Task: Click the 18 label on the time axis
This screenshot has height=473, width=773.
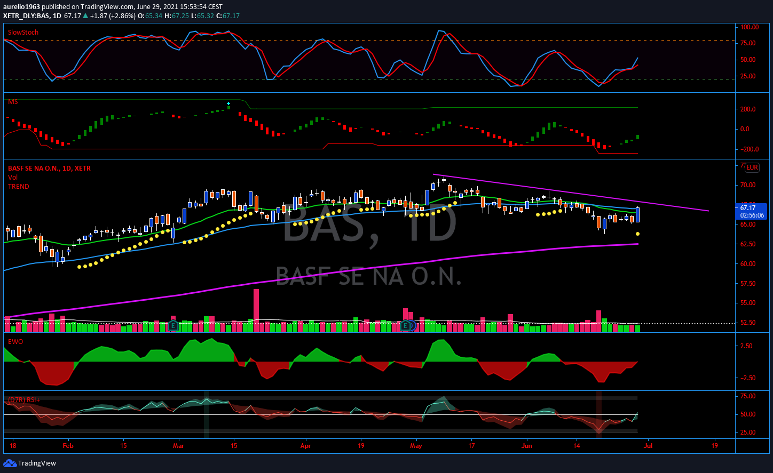Action: [12, 445]
